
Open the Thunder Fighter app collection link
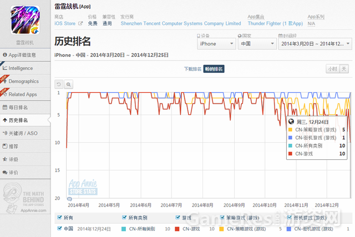275,23
